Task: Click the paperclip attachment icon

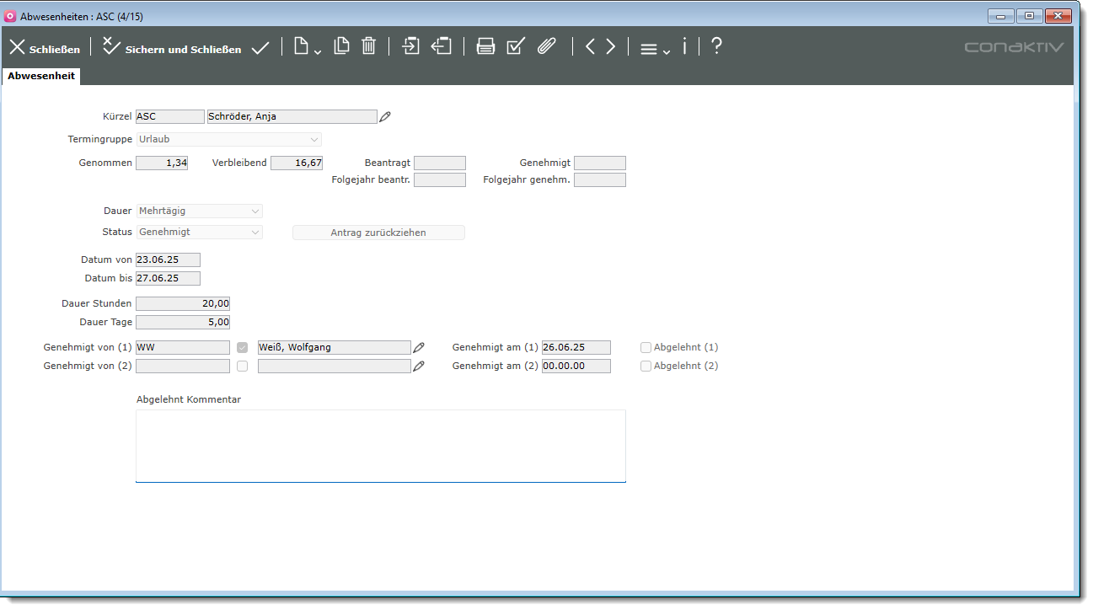Action: [547, 46]
